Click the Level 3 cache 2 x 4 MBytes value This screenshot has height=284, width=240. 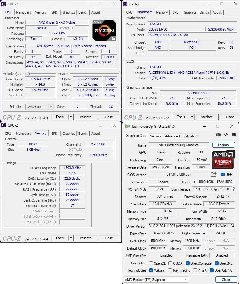pos(88,95)
